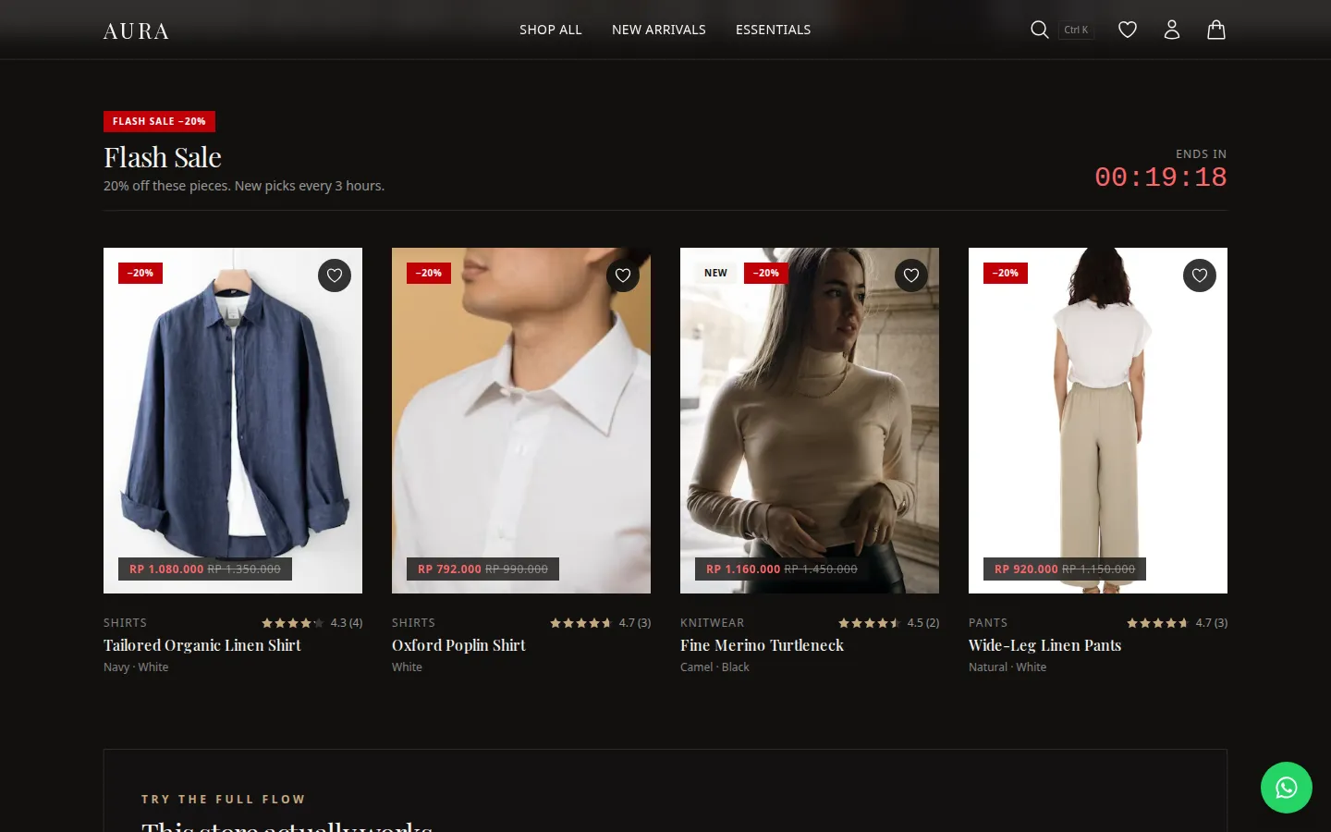Click price RP 1.160.000 label

coord(743,569)
